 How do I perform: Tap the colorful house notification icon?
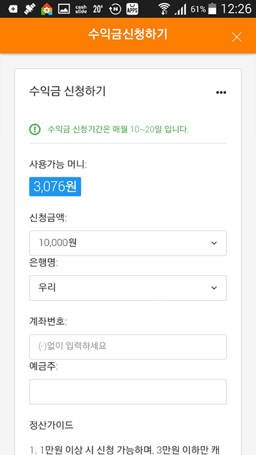pos(47,9)
